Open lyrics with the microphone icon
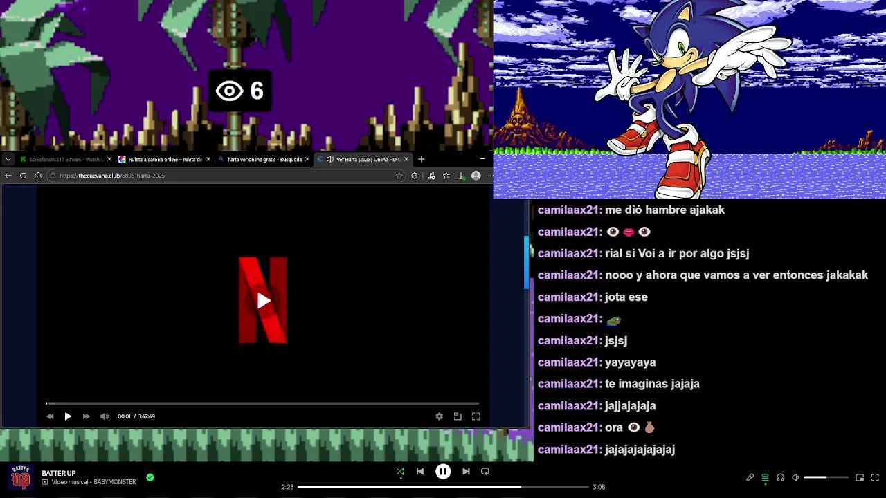This screenshot has width=886, height=498. click(x=750, y=477)
